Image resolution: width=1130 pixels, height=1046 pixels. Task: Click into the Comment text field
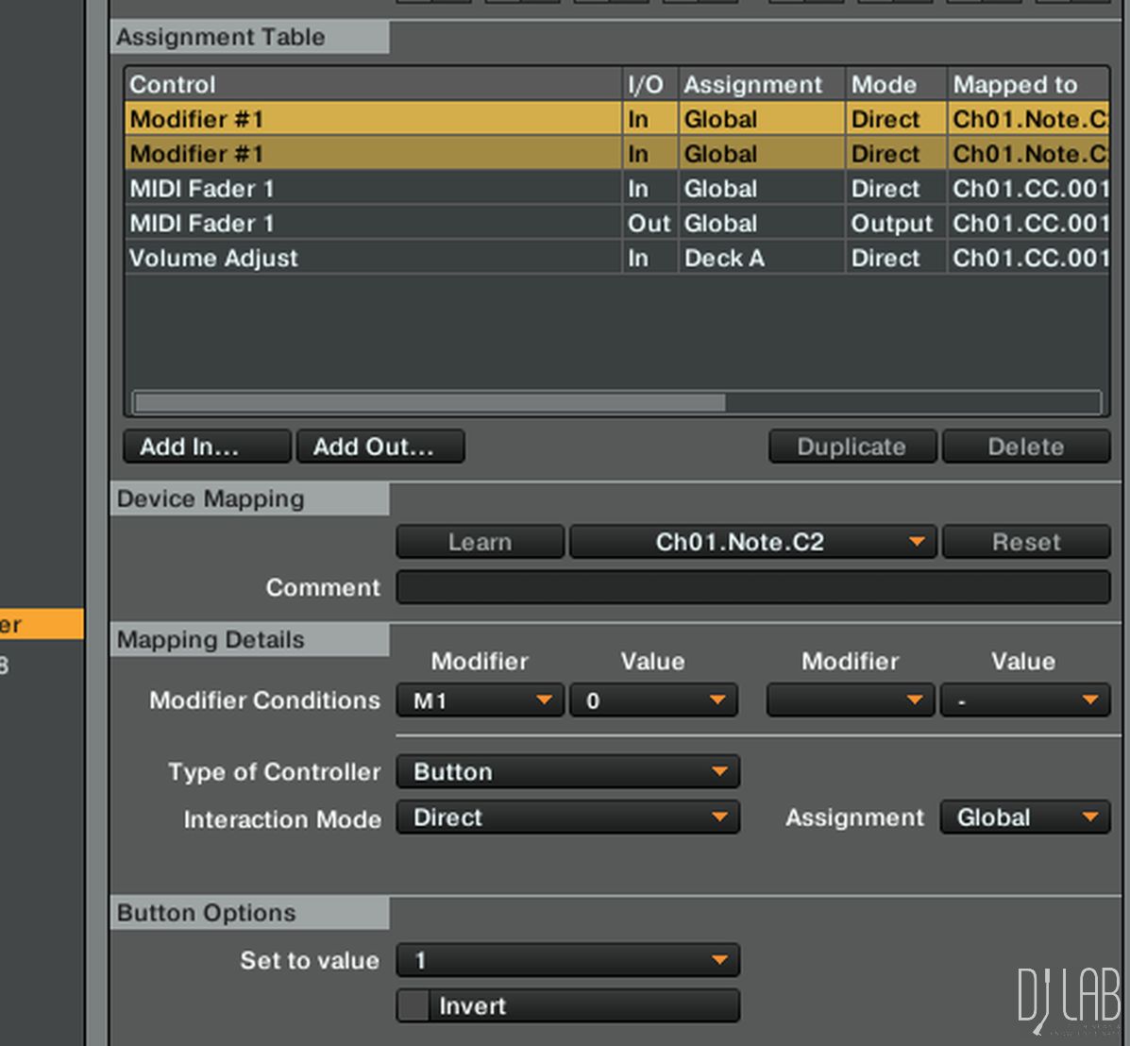click(x=752, y=587)
